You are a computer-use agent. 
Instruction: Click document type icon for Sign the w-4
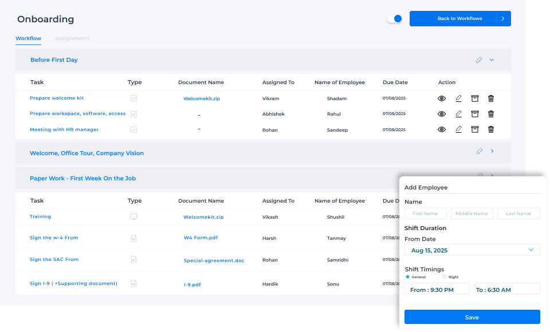(x=133, y=238)
